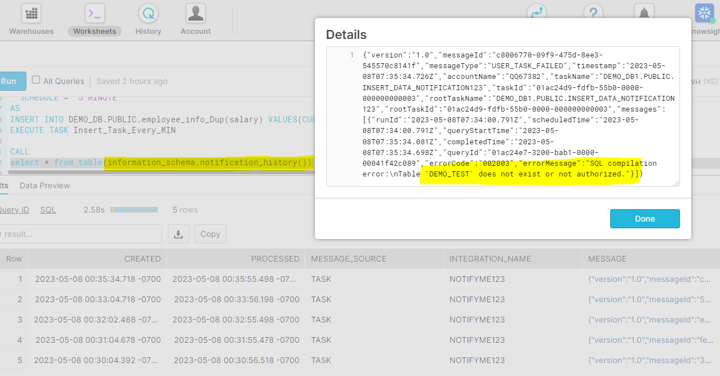
Task: Open the Account page icon
Action: [195, 14]
